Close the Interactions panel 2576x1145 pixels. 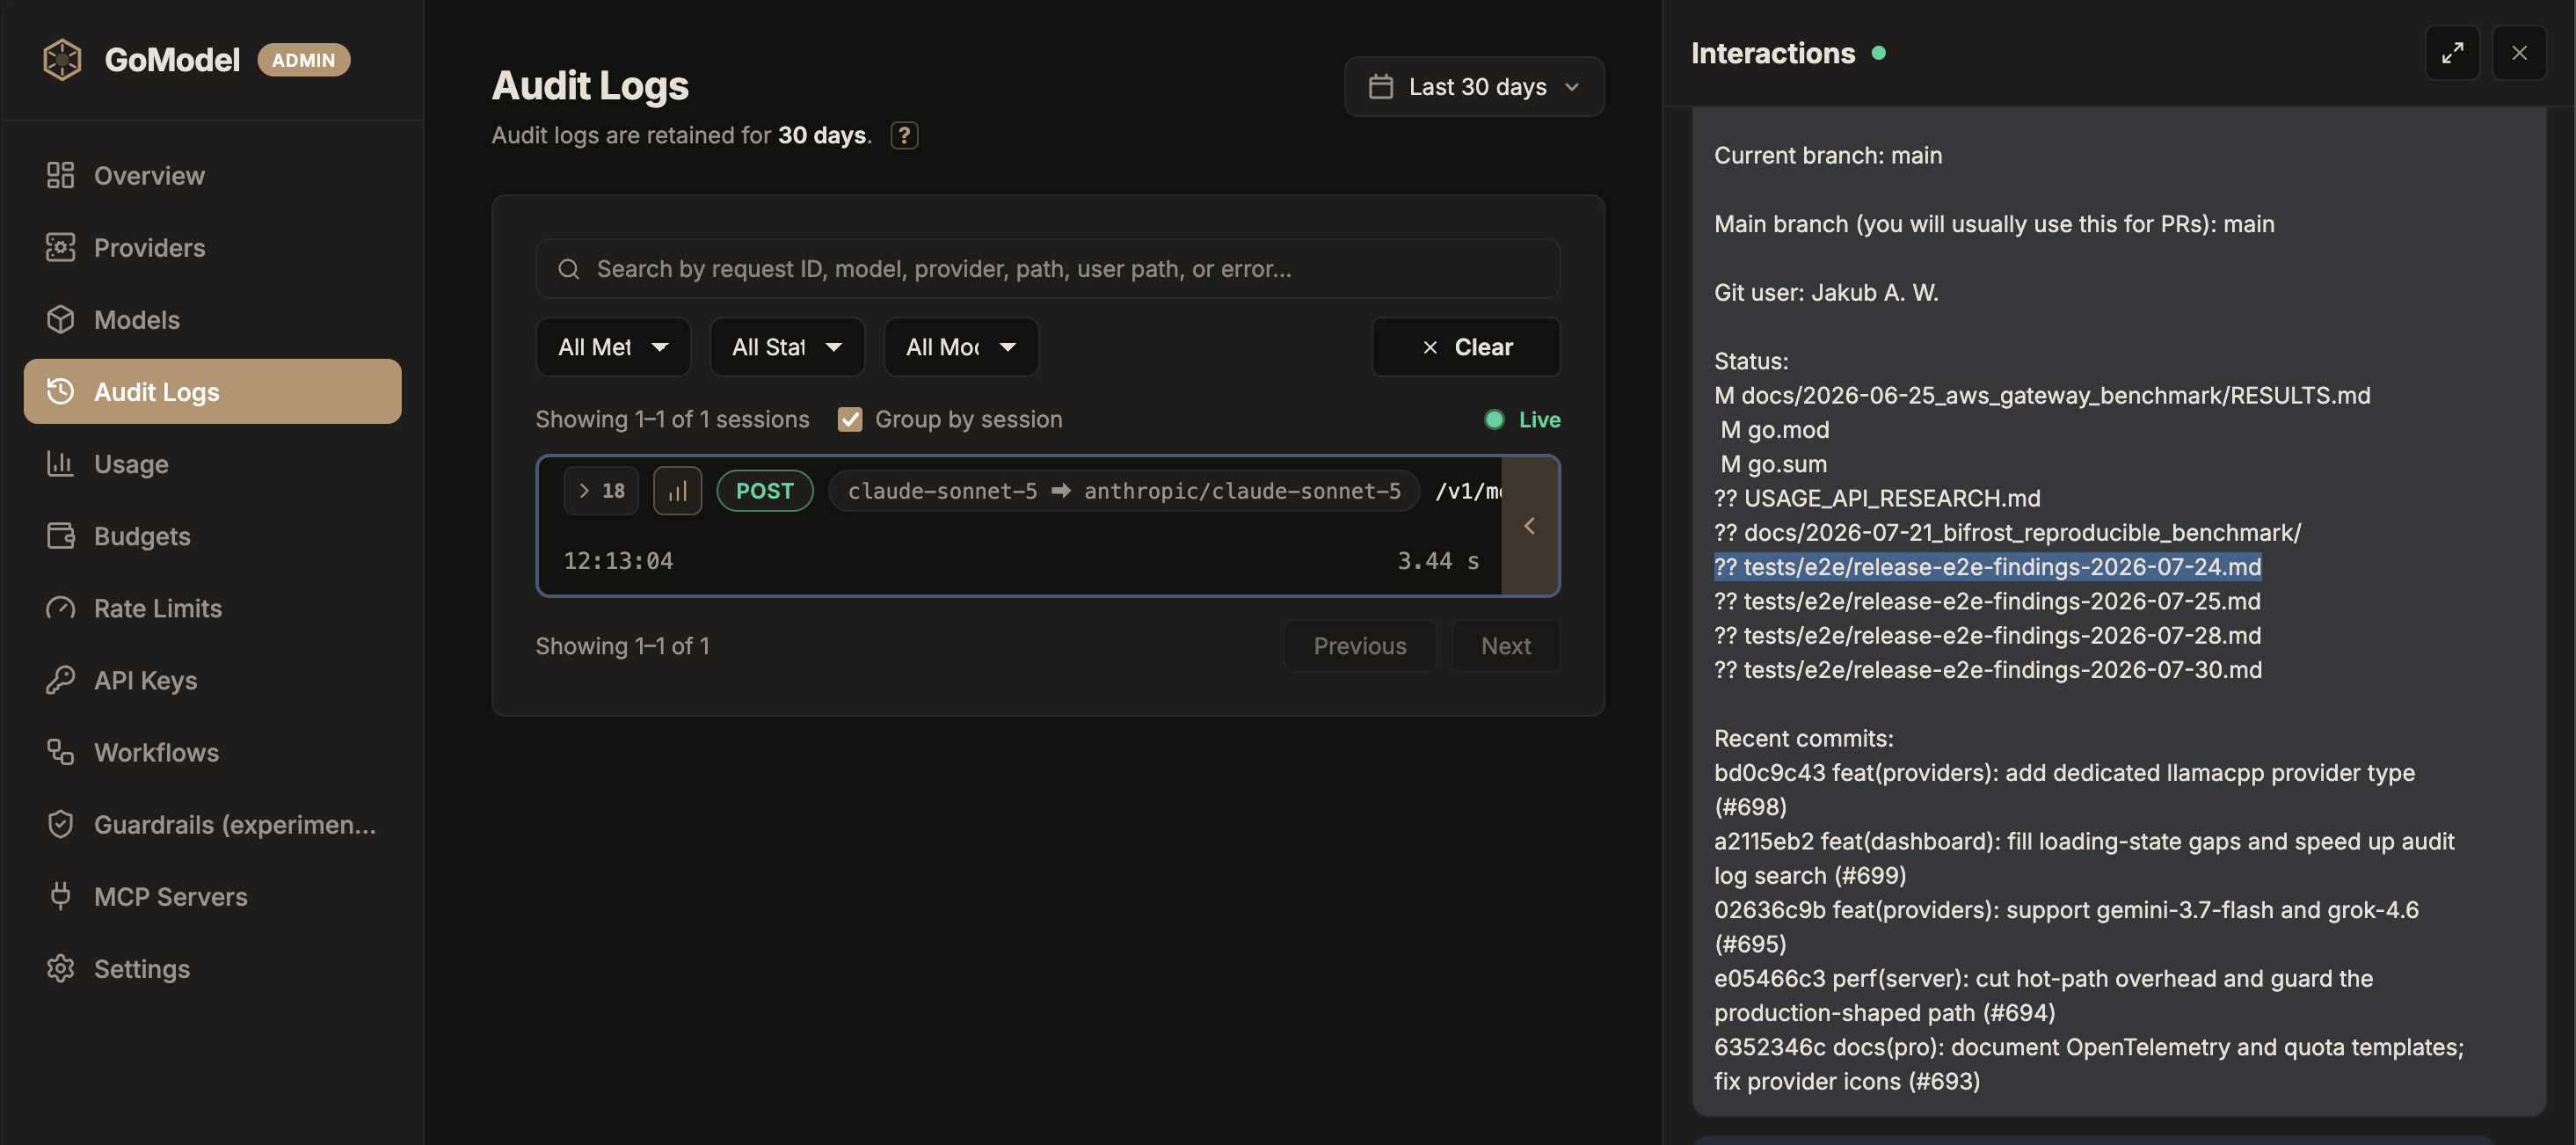point(2520,53)
